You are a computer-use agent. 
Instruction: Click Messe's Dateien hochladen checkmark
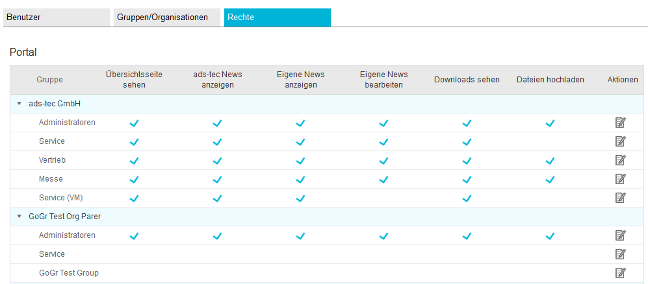tap(550, 180)
